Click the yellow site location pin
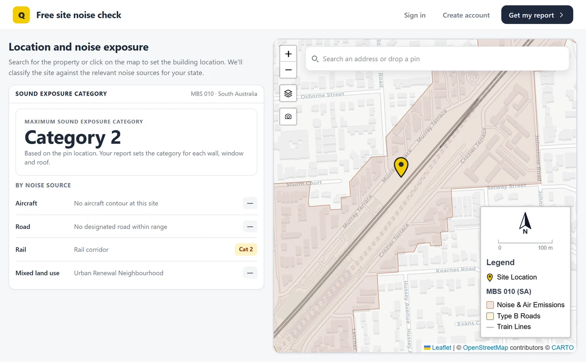This screenshot has width=586, height=362. [x=401, y=167]
